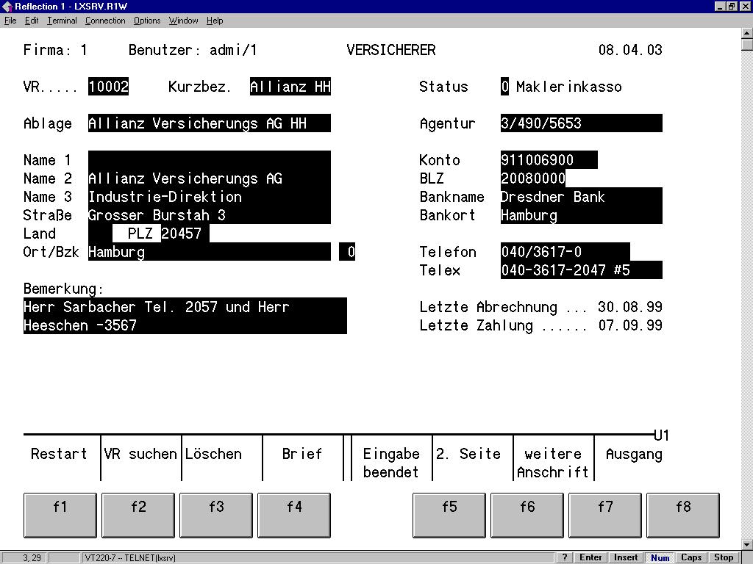Open the Help menu
This screenshot has height=564, width=753.
[x=215, y=21]
